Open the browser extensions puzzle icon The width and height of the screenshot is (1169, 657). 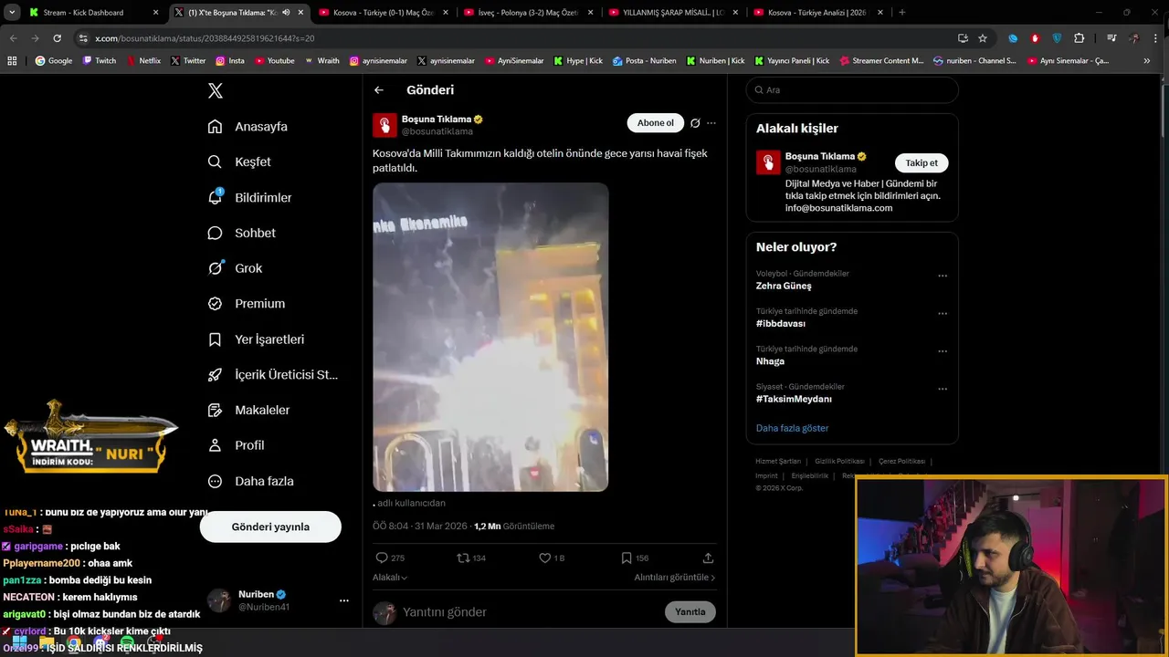pyautogui.click(x=1079, y=38)
